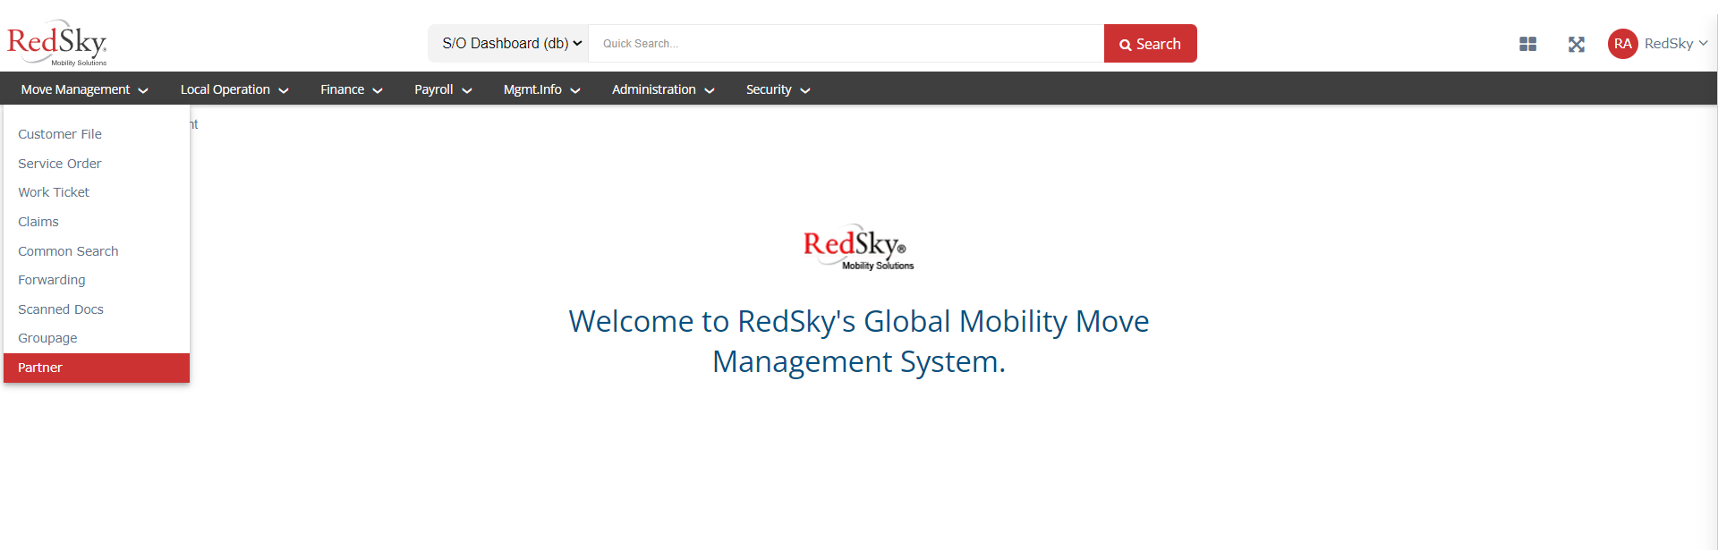Open Scanned Docs menu entry
This screenshot has height=550, width=1718.
(x=97, y=309)
